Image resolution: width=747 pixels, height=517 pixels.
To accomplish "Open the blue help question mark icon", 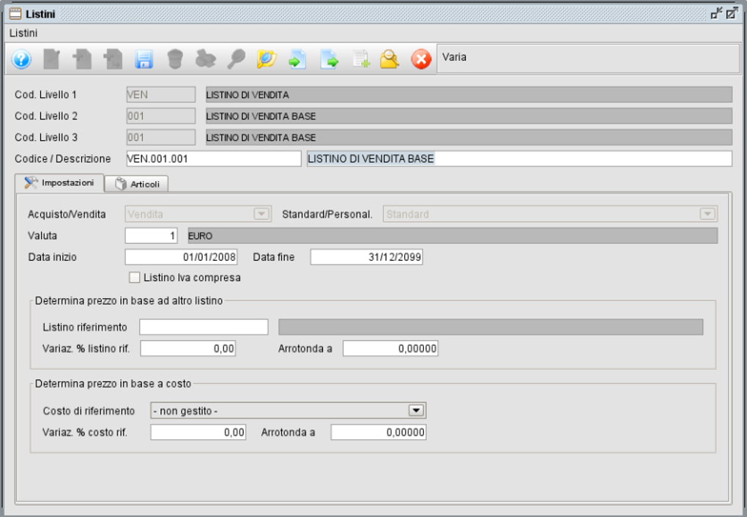I will coord(21,59).
